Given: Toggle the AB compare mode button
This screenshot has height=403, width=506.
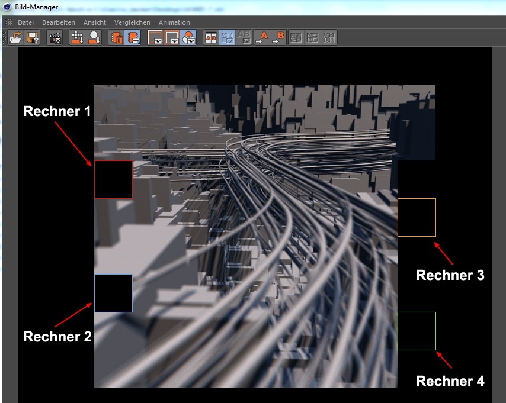Looking at the screenshot, I should [x=210, y=38].
